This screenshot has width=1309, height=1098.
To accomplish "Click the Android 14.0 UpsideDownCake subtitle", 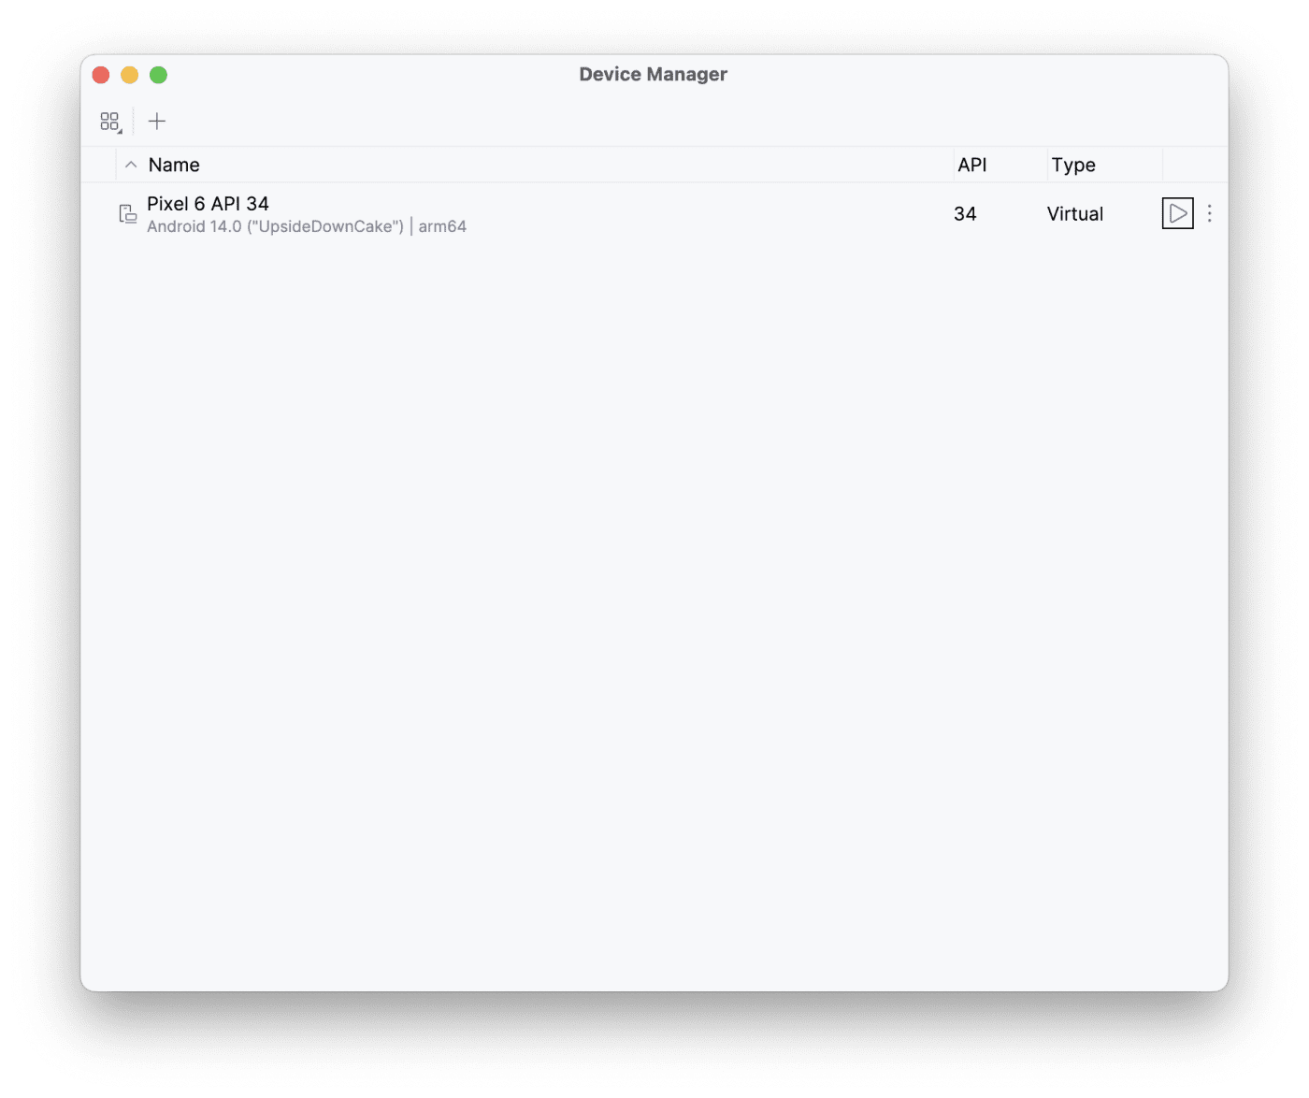I will pos(275,226).
